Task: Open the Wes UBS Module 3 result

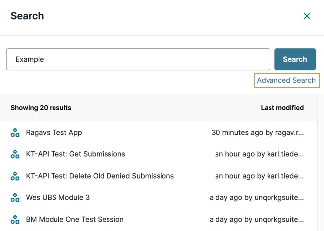Action: (58, 197)
